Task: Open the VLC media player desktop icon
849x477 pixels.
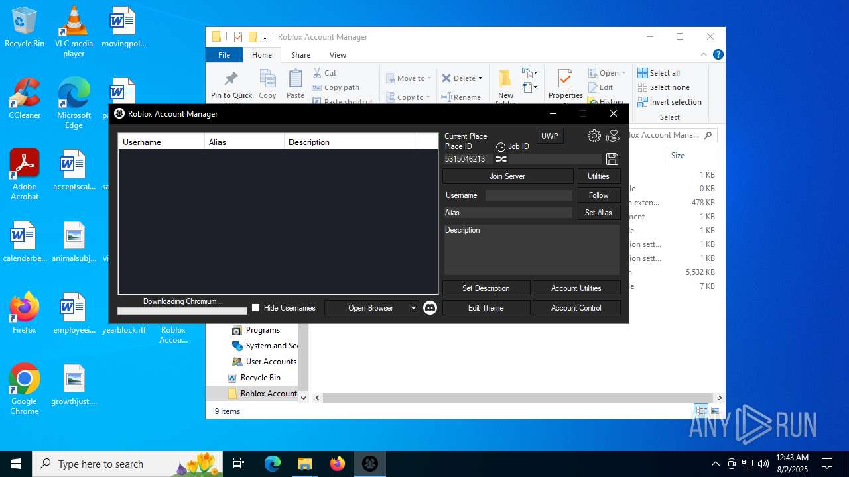Action: pyautogui.click(x=74, y=32)
